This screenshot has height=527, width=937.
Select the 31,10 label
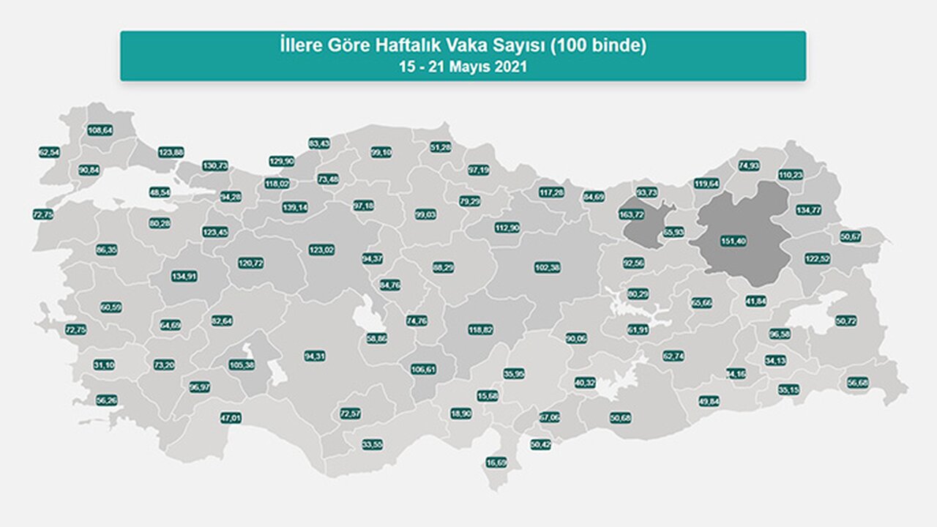point(105,365)
